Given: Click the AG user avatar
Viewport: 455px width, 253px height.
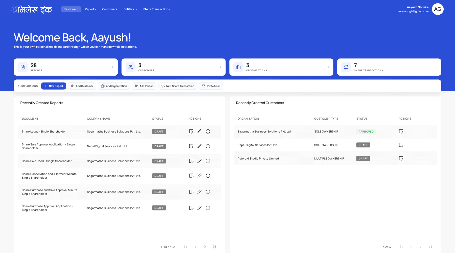Looking at the screenshot, I should click(x=438, y=9).
